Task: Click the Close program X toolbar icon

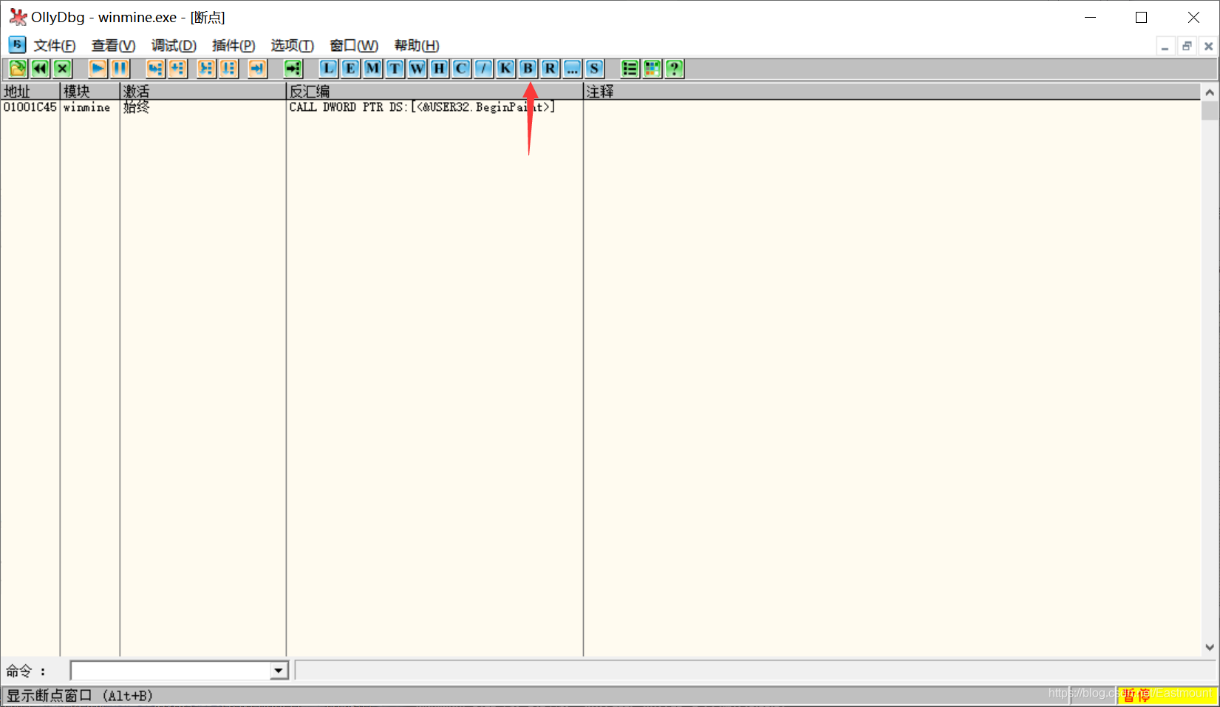Action: click(63, 69)
